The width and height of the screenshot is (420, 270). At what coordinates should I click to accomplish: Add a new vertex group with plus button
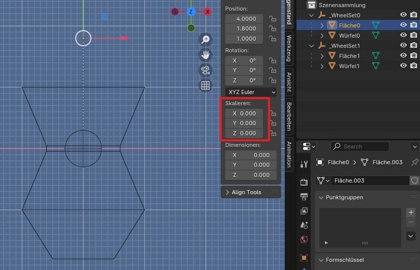(x=410, y=212)
